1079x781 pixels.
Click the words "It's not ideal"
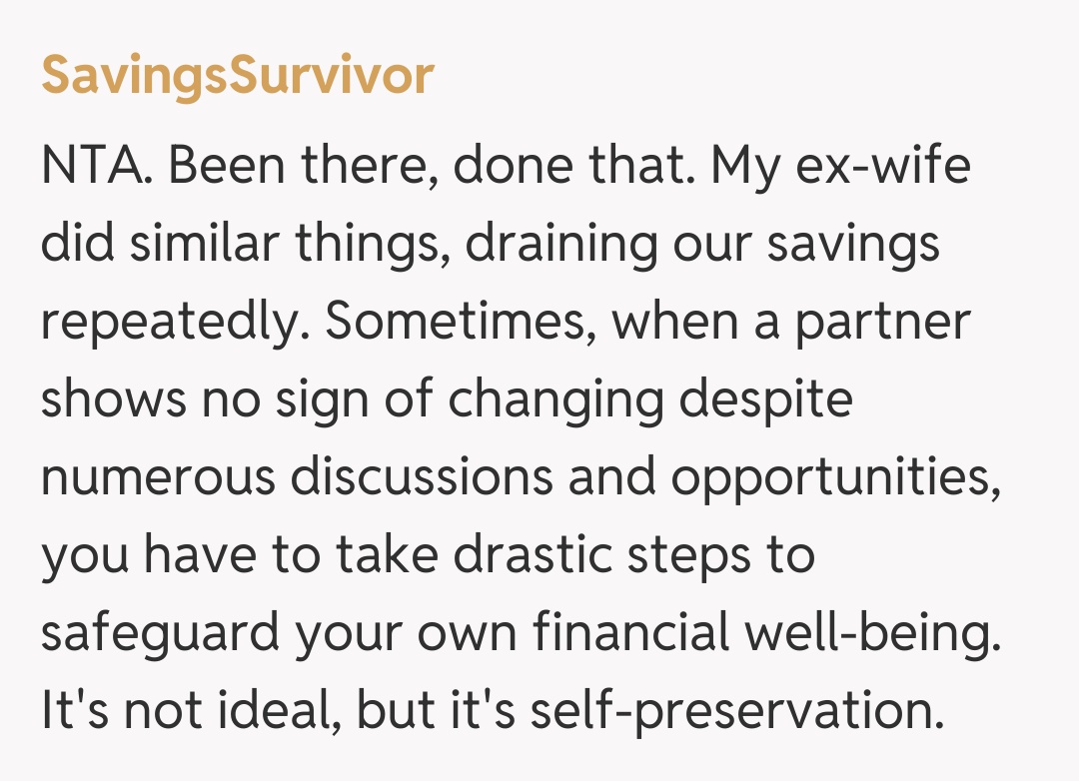pyautogui.click(x=188, y=711)
